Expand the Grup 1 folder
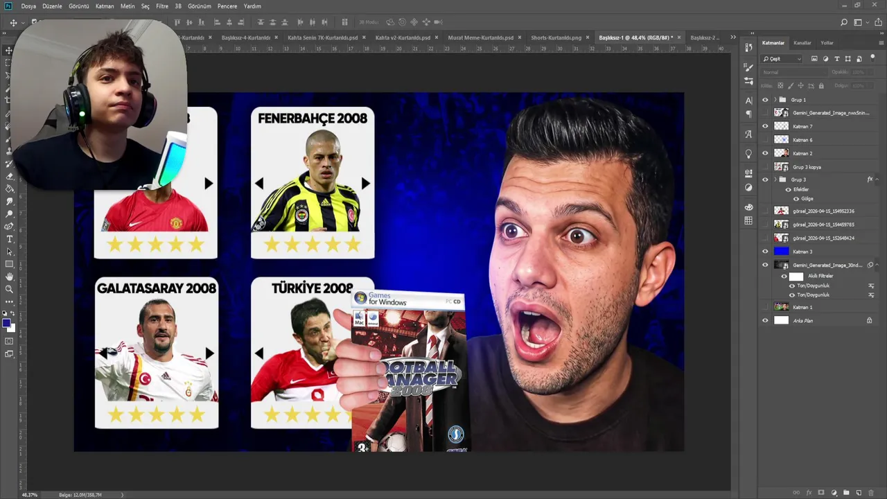 (x=775, y=100)
